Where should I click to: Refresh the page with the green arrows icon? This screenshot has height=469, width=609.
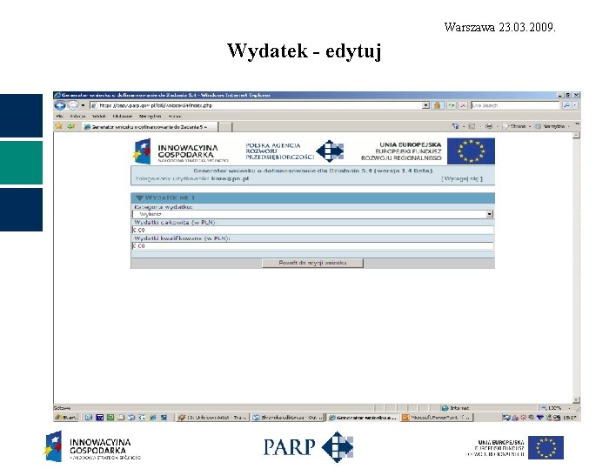451,105
